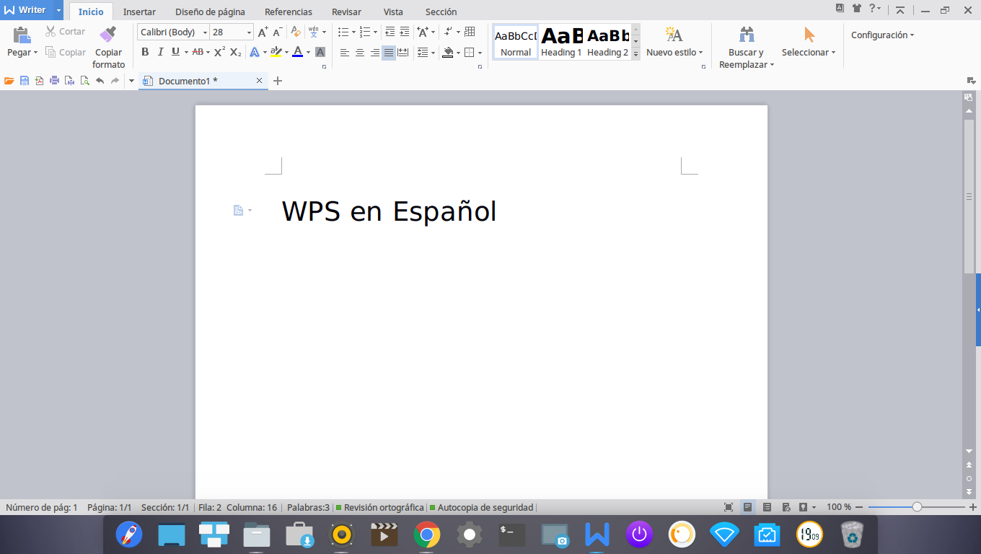Viewport: 981px width, 554px height.
Task: Enable the bulleted list
Action: click(343, 32)
